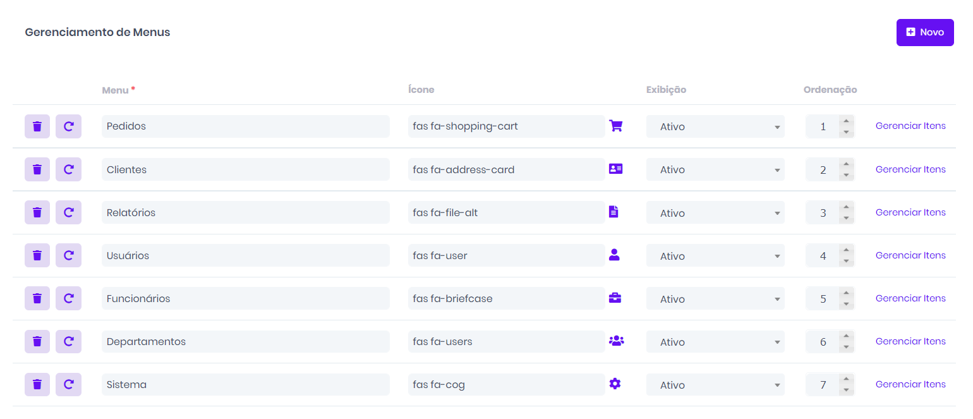The height and width of the screenshot is (419, 973).
Task: Click trash icon for Relatórios row
Action: [37, 212]
